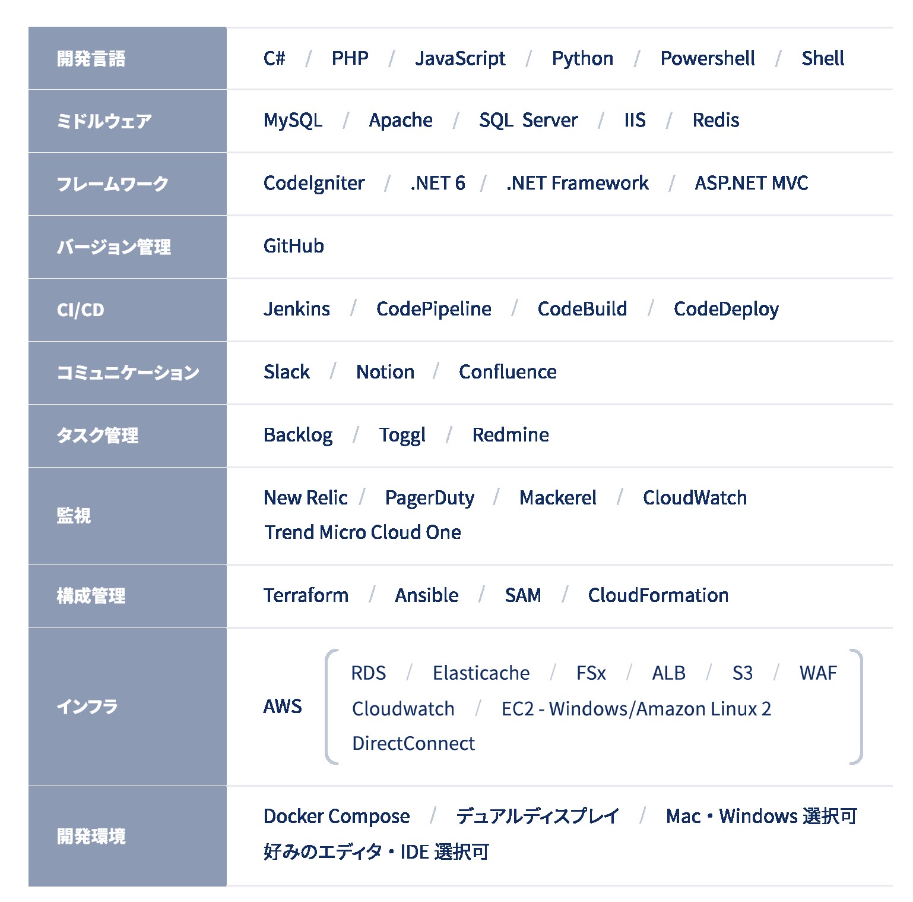The image size is (913, 902).
Task: Click 好みのエディタ・IDE 選択可
Action: click(x=376, y=852)
